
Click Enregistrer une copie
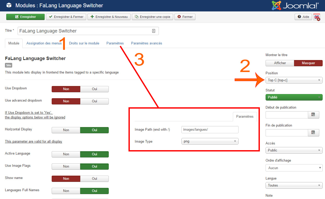(152, 17)
